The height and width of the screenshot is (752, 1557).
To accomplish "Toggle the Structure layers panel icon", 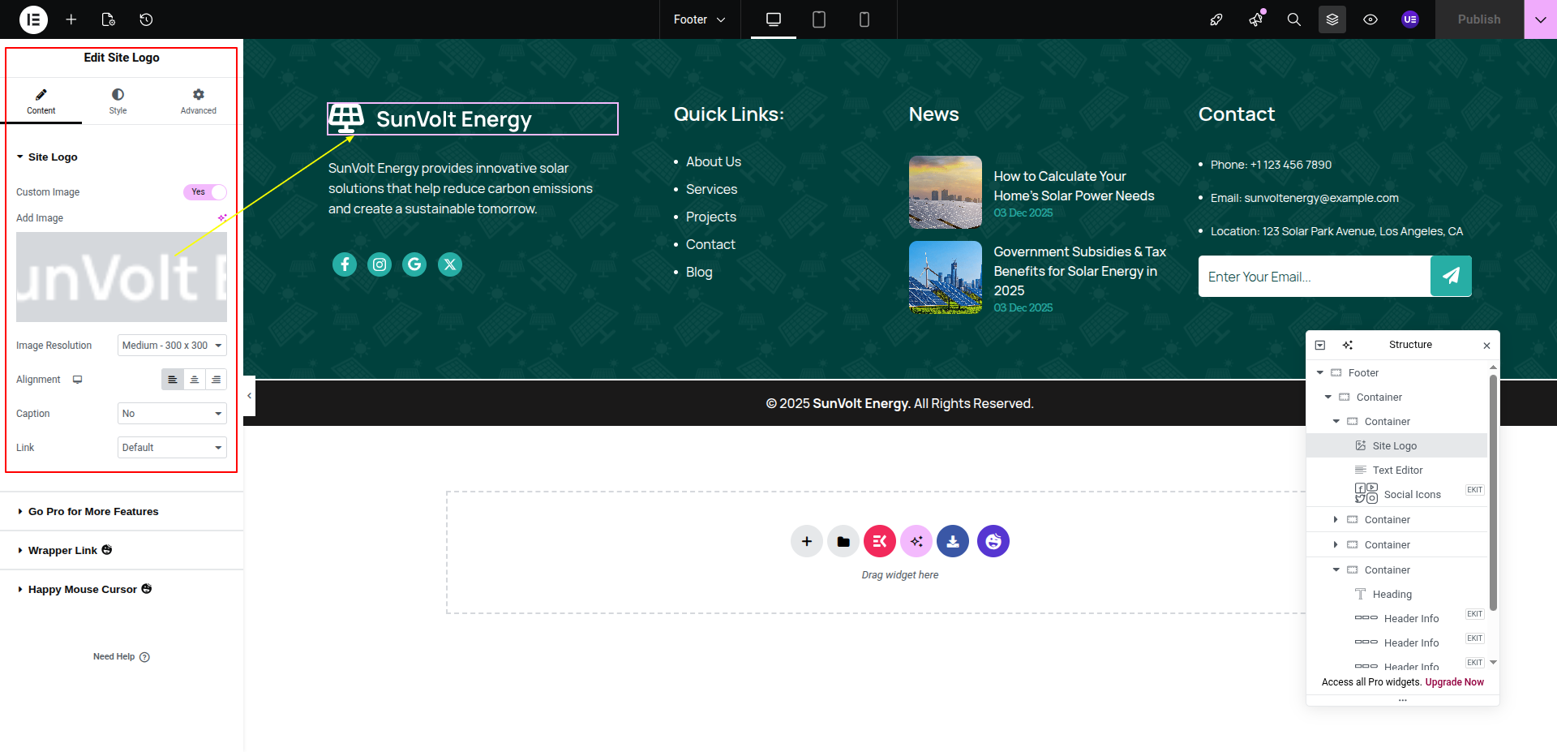I will coord(1332,19).
